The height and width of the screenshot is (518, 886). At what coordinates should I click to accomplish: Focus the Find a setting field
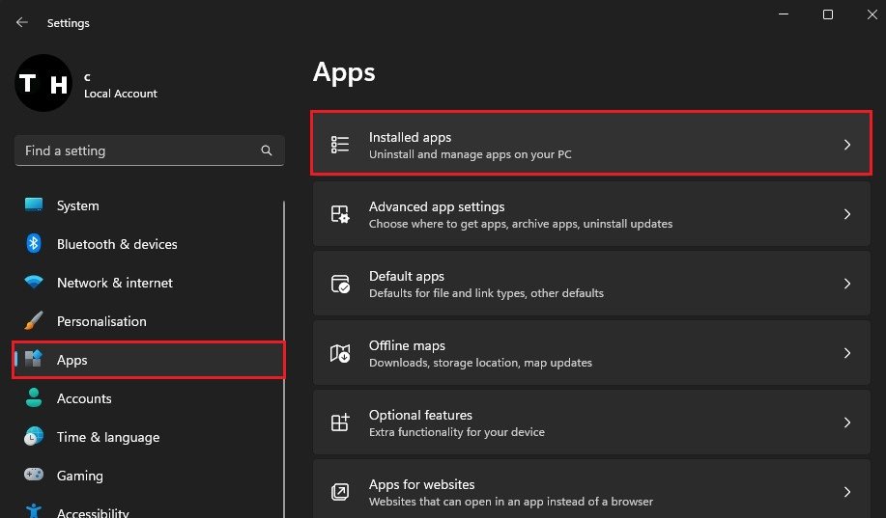(149, 150)
